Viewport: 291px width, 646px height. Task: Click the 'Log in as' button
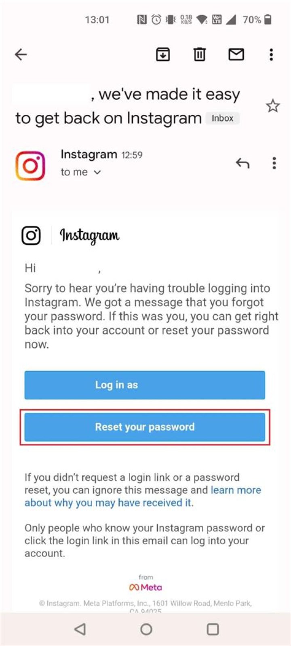pos(145,385)
